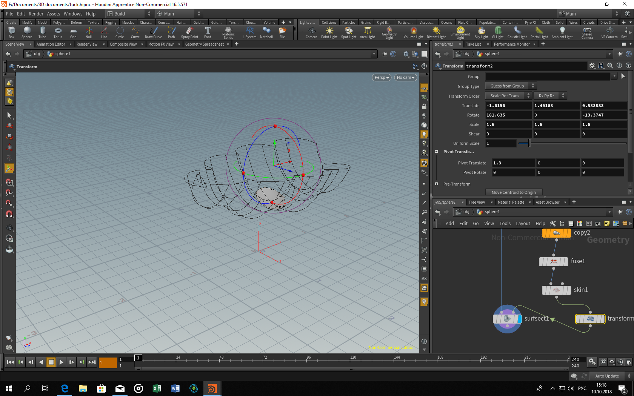The width and height of the screenshot is (634, 396).
Task: Collapse the Pivot Transform section
Action: pos(437,152)
